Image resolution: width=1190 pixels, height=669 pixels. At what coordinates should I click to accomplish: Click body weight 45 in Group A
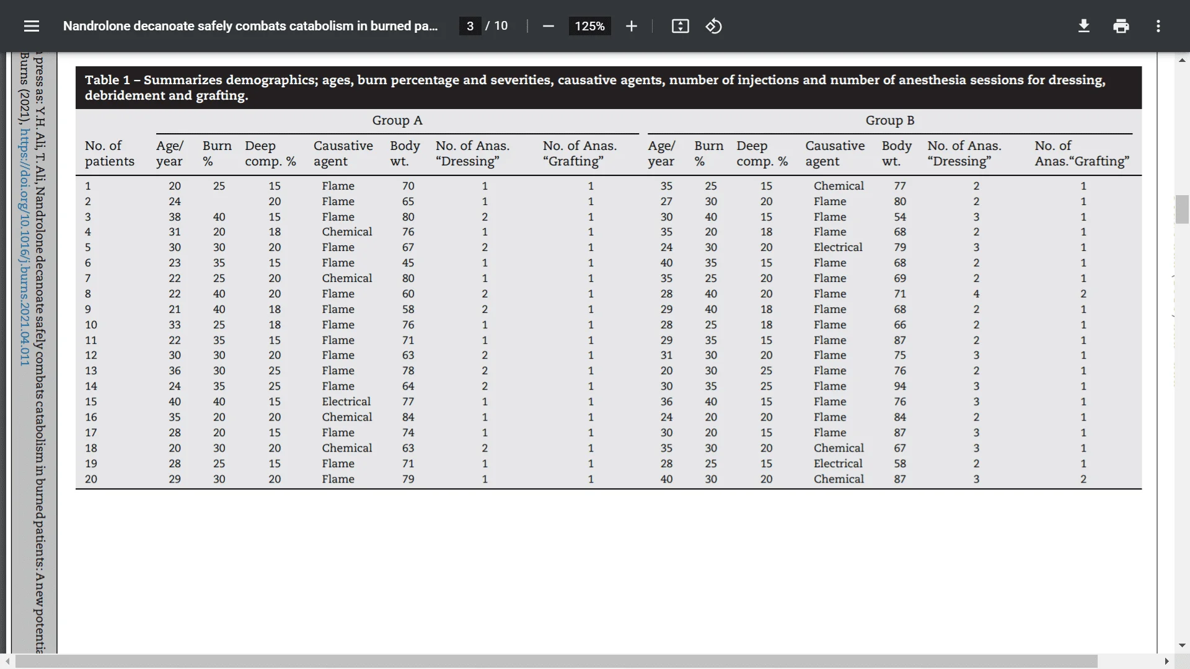click(408, 263)
